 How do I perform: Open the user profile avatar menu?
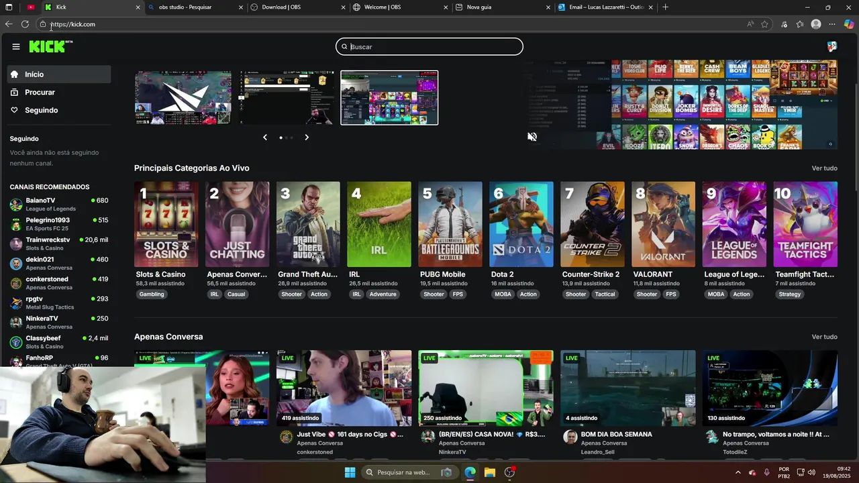(x=832, y=46)
